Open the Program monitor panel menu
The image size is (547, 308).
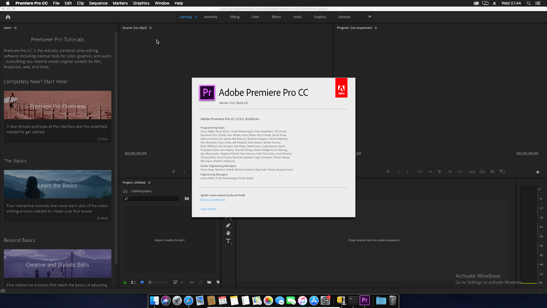click(x=376, y=28)
